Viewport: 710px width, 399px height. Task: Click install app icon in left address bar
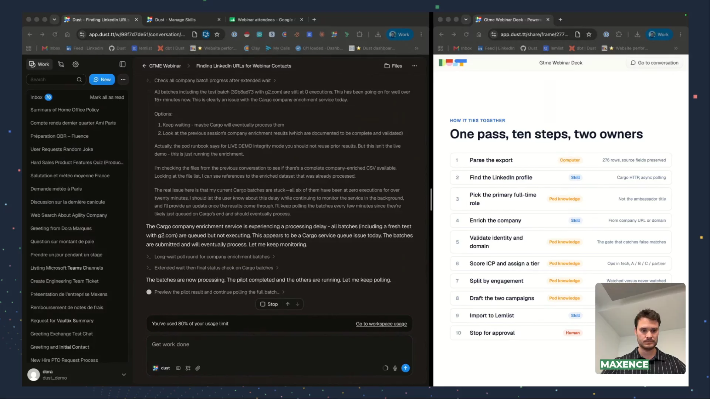tap(206, 34)
